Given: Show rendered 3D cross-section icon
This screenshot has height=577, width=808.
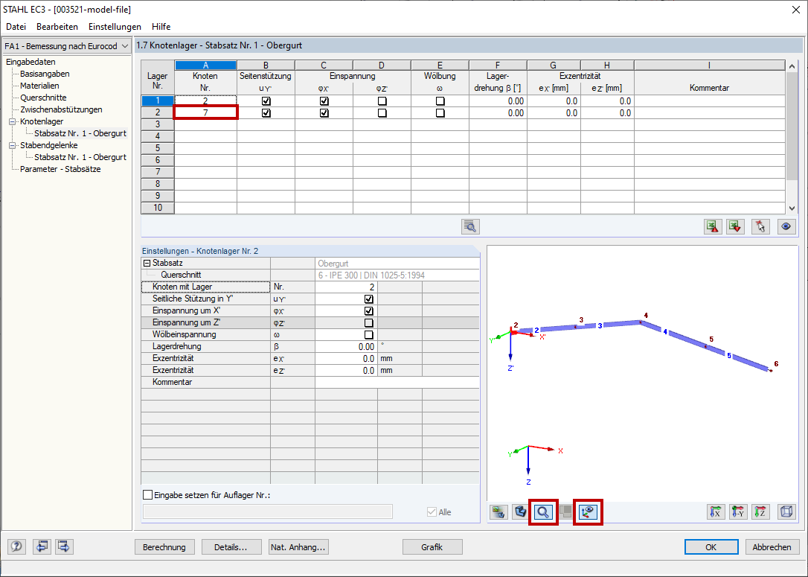Looking at the screenshot, I should point(521,512).
